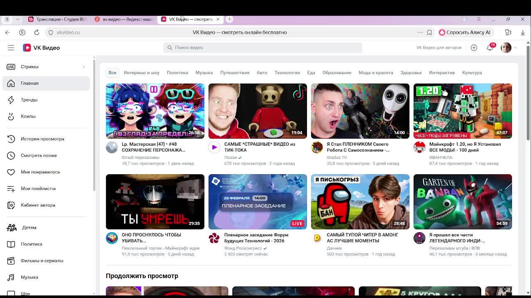
Task: Close the VK Видео browser tab
Action: (218, 19)
